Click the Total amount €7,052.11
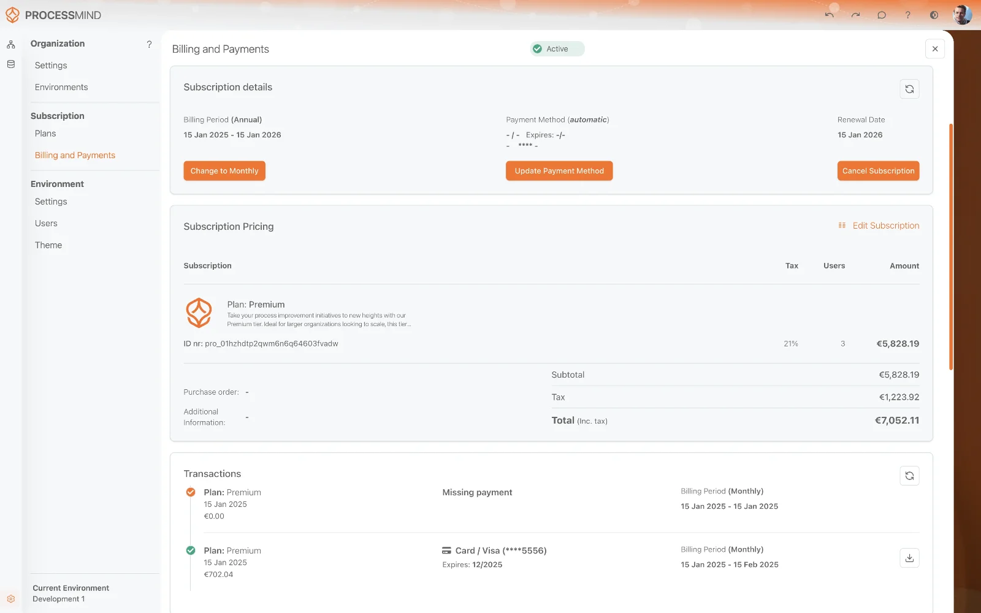The width and height of the screenshot is (981, 613). pos(897,421)
